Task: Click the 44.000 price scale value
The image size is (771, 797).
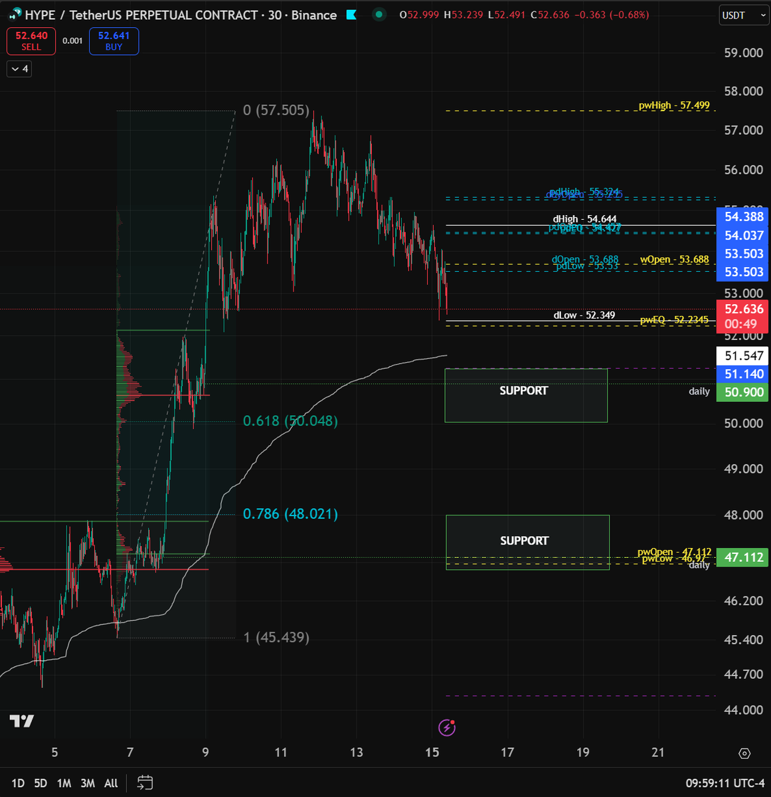Action: [x=743, y=710]
